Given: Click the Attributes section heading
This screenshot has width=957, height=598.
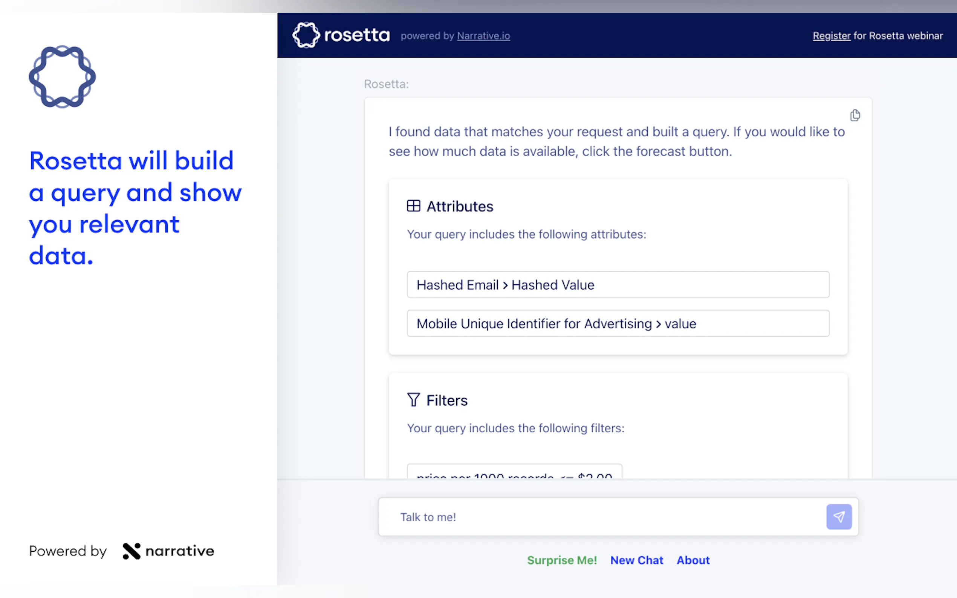Looking at the screenshot, I should [460, 206].
